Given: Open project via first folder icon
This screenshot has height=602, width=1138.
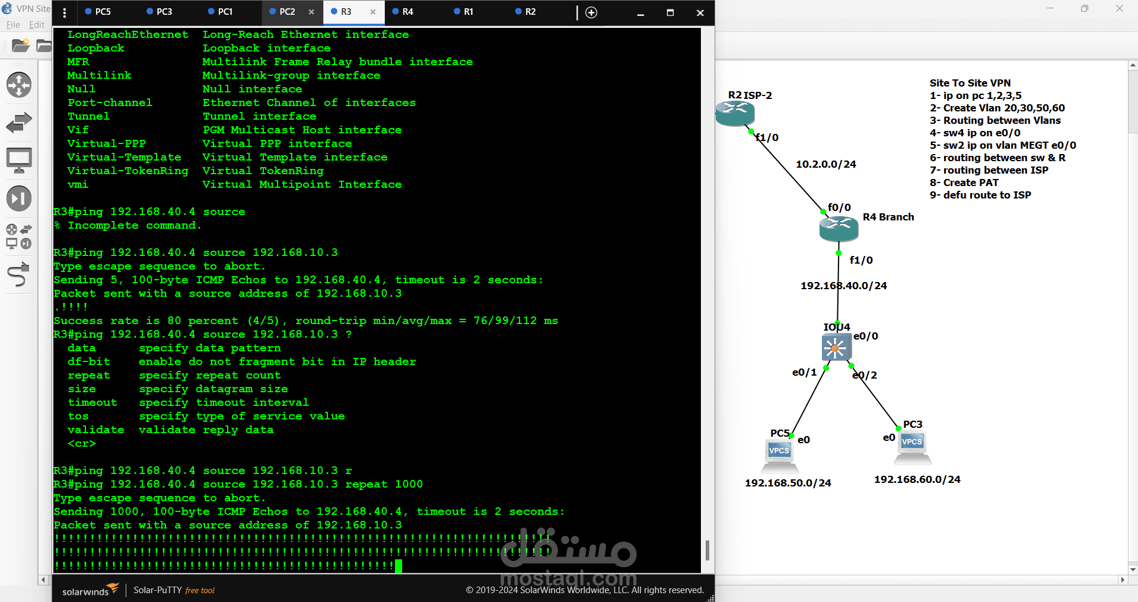Looking at the screenshot, I should tap(20, 46).
